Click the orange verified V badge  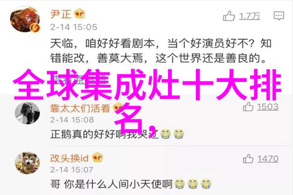[35, 28]
